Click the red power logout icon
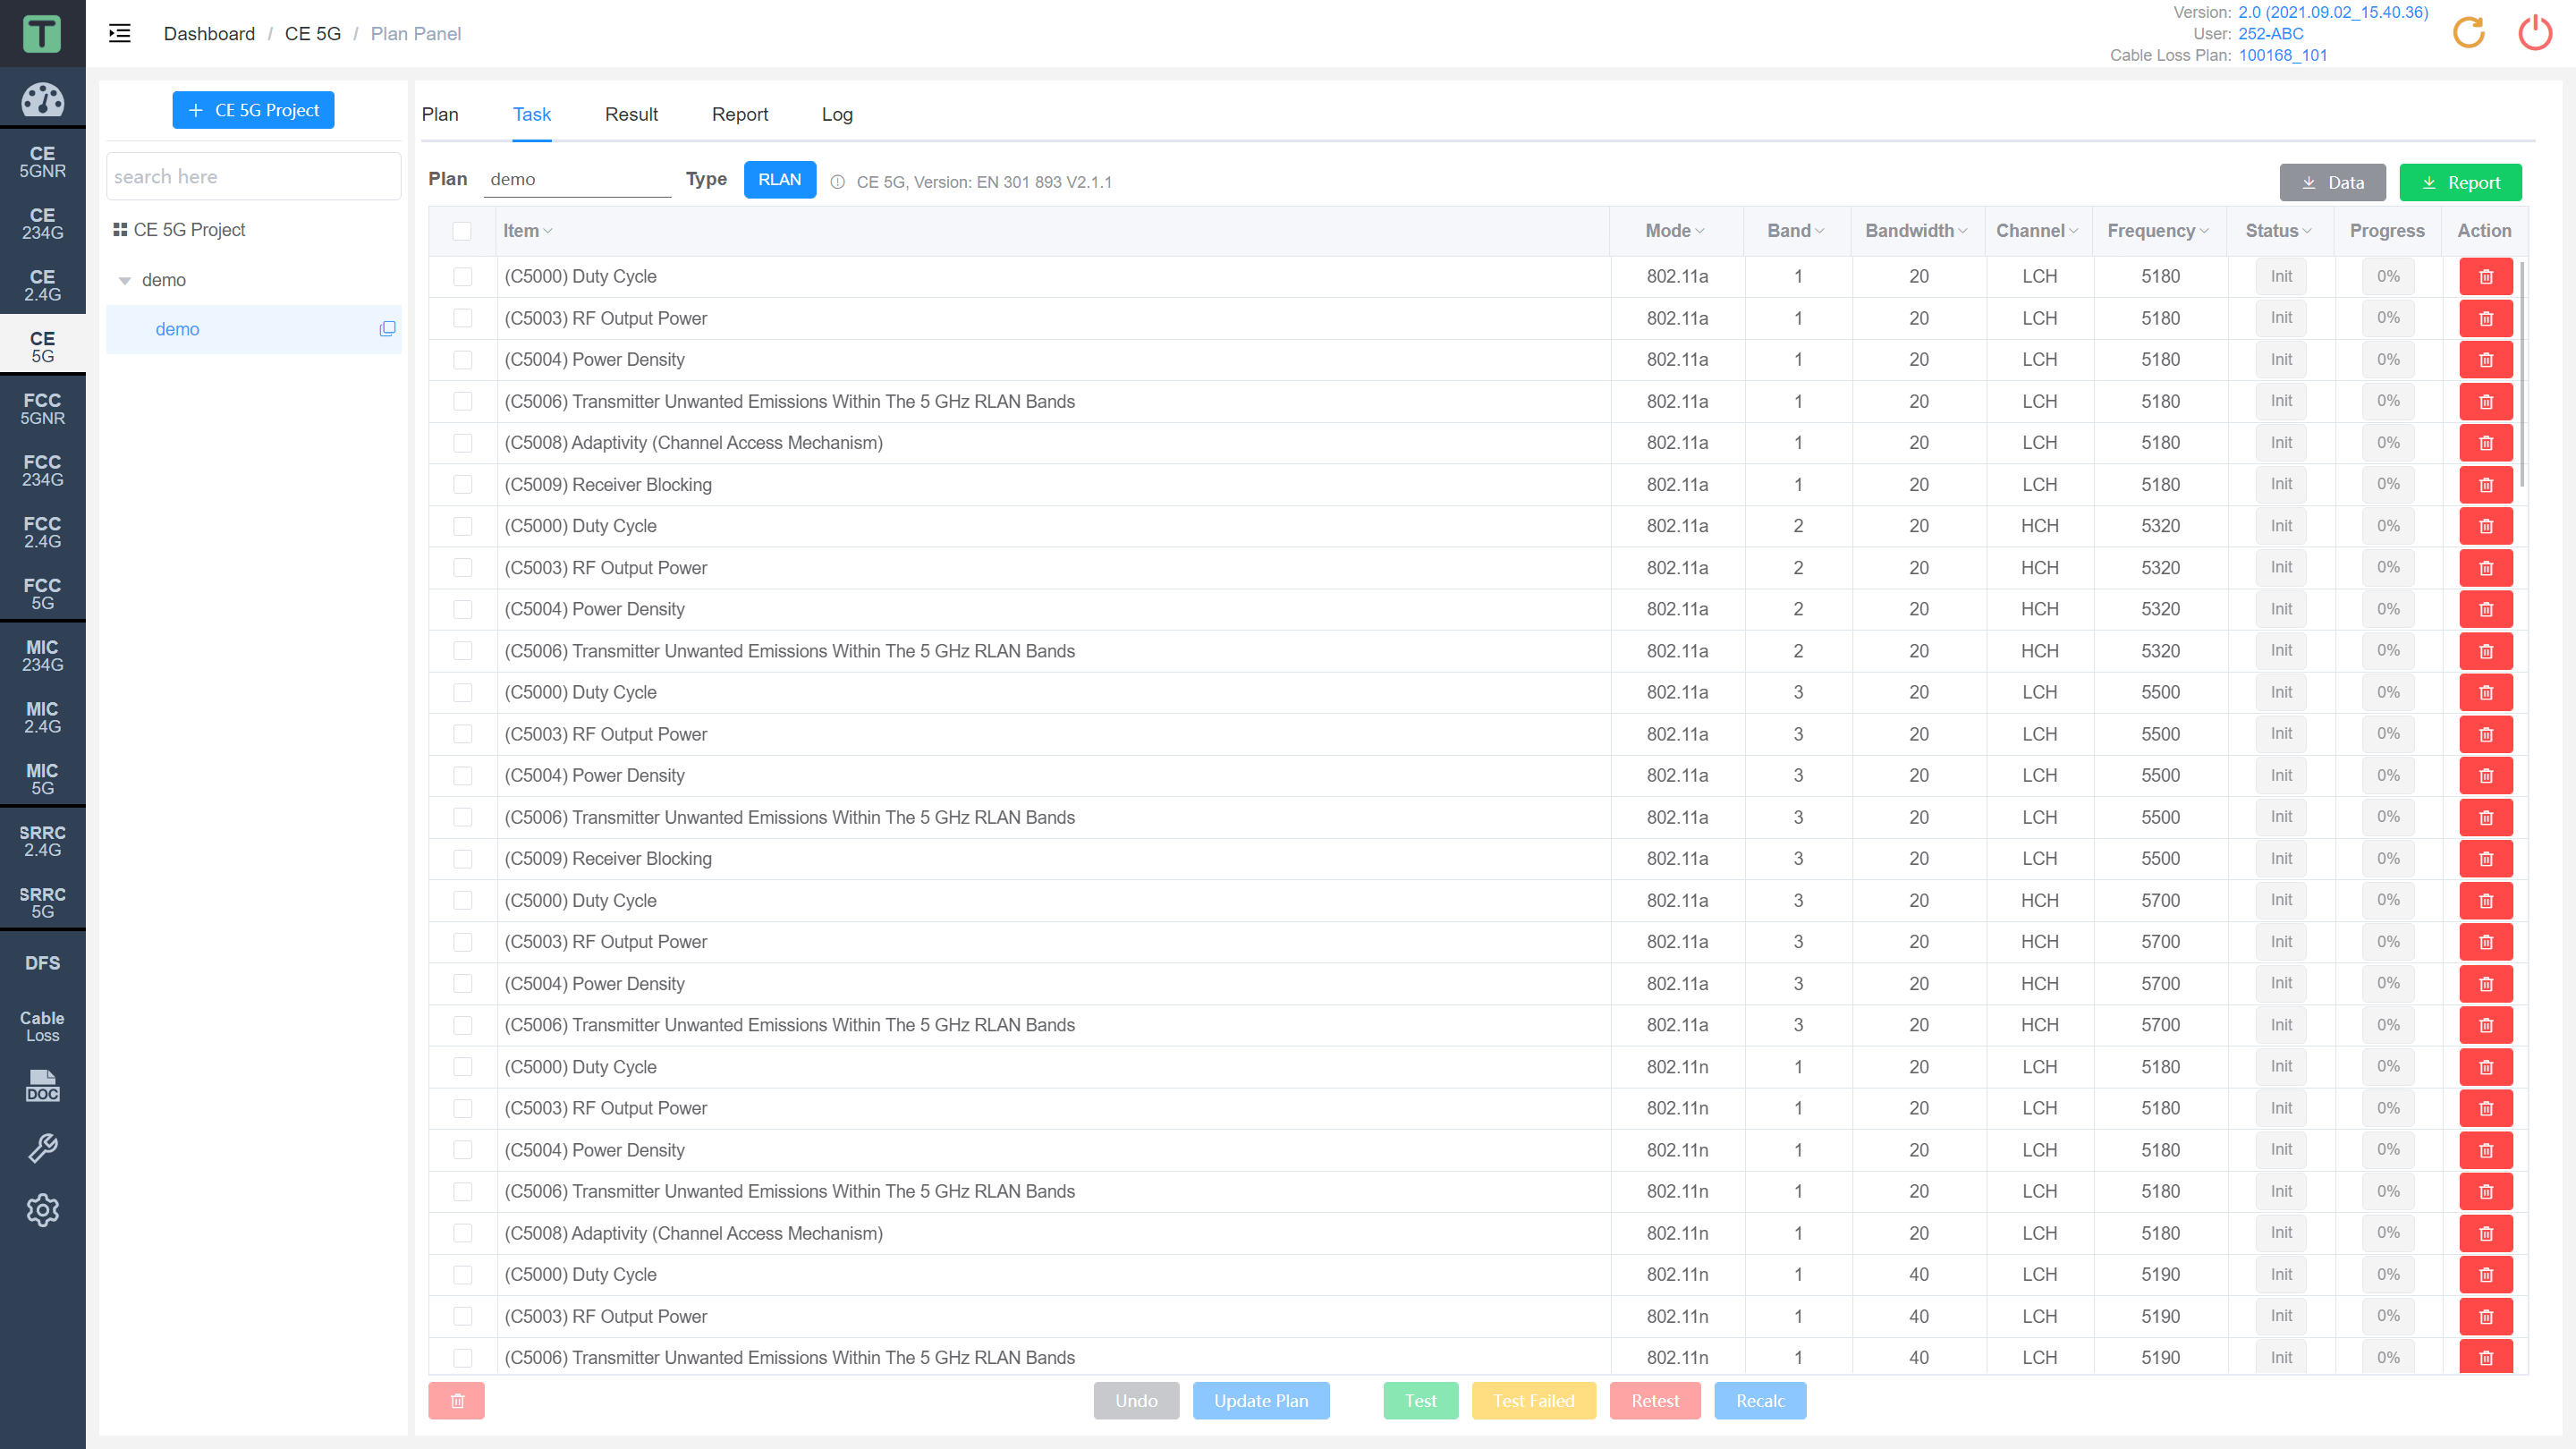The width and height of the screenshot is (2576, 1449). tap(2534, 33)
